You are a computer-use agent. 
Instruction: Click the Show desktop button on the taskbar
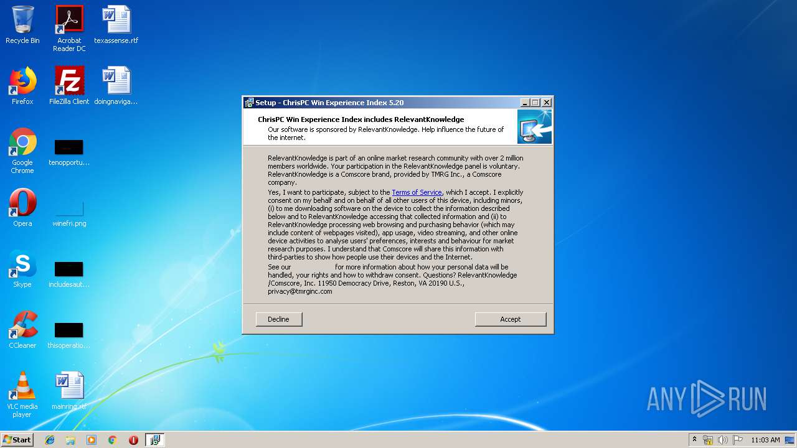(x=791, y=440)
